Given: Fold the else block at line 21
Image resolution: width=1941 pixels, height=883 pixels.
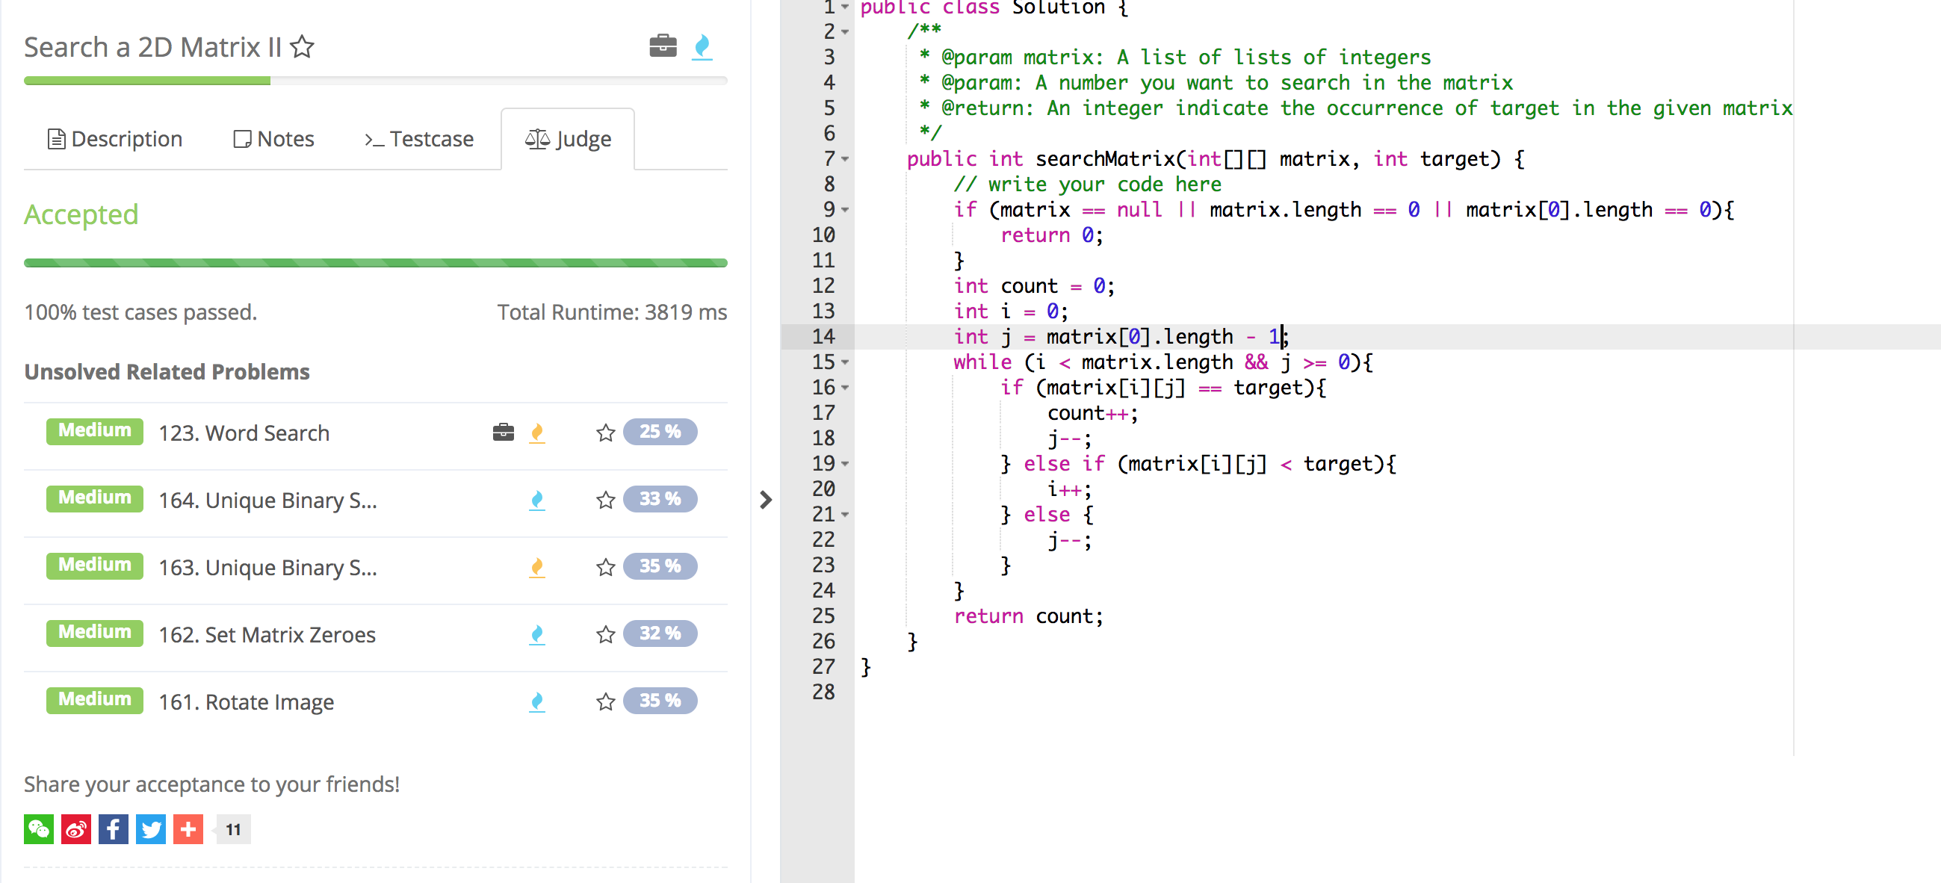Looking at the screenshot, I should point(845,515).
